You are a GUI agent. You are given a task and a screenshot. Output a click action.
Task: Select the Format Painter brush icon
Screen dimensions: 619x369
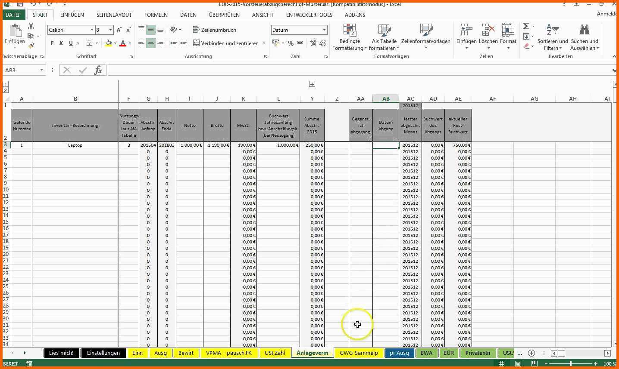(x=31, y=46)
